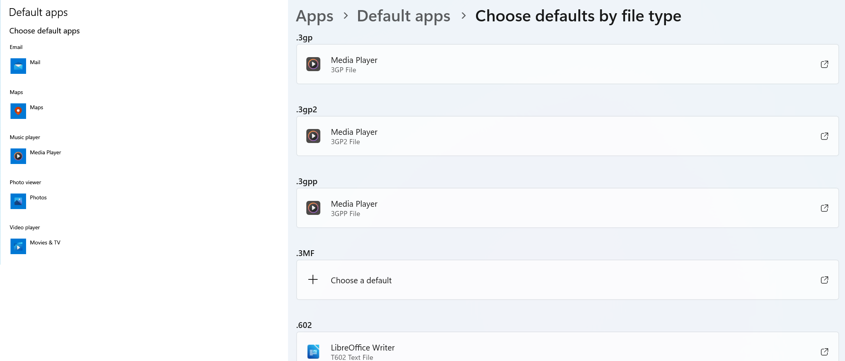845x361 pixels.
Task: Click the Music player category label
Action: [25, 137]
